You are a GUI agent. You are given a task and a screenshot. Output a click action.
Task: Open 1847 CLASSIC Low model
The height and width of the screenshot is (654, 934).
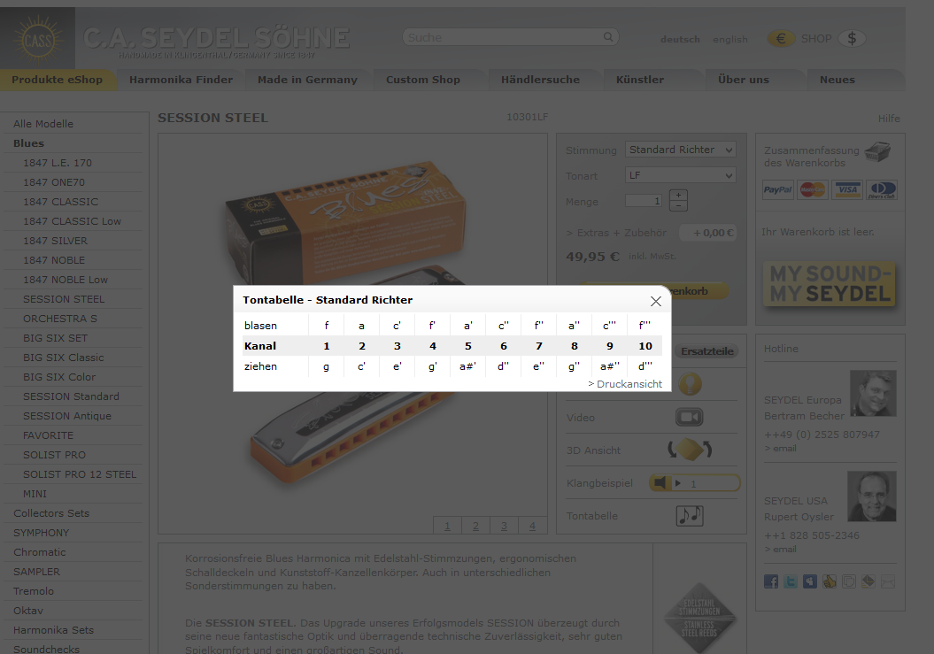pos(72,221)
